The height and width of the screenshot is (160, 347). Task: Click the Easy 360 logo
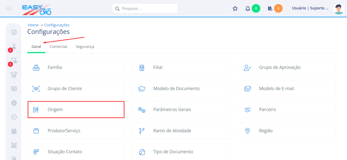pos(37,9)
